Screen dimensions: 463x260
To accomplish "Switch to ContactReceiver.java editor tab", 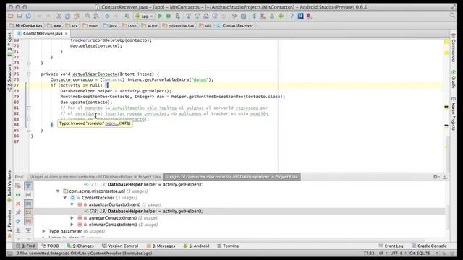I will [x=42, y=34].
